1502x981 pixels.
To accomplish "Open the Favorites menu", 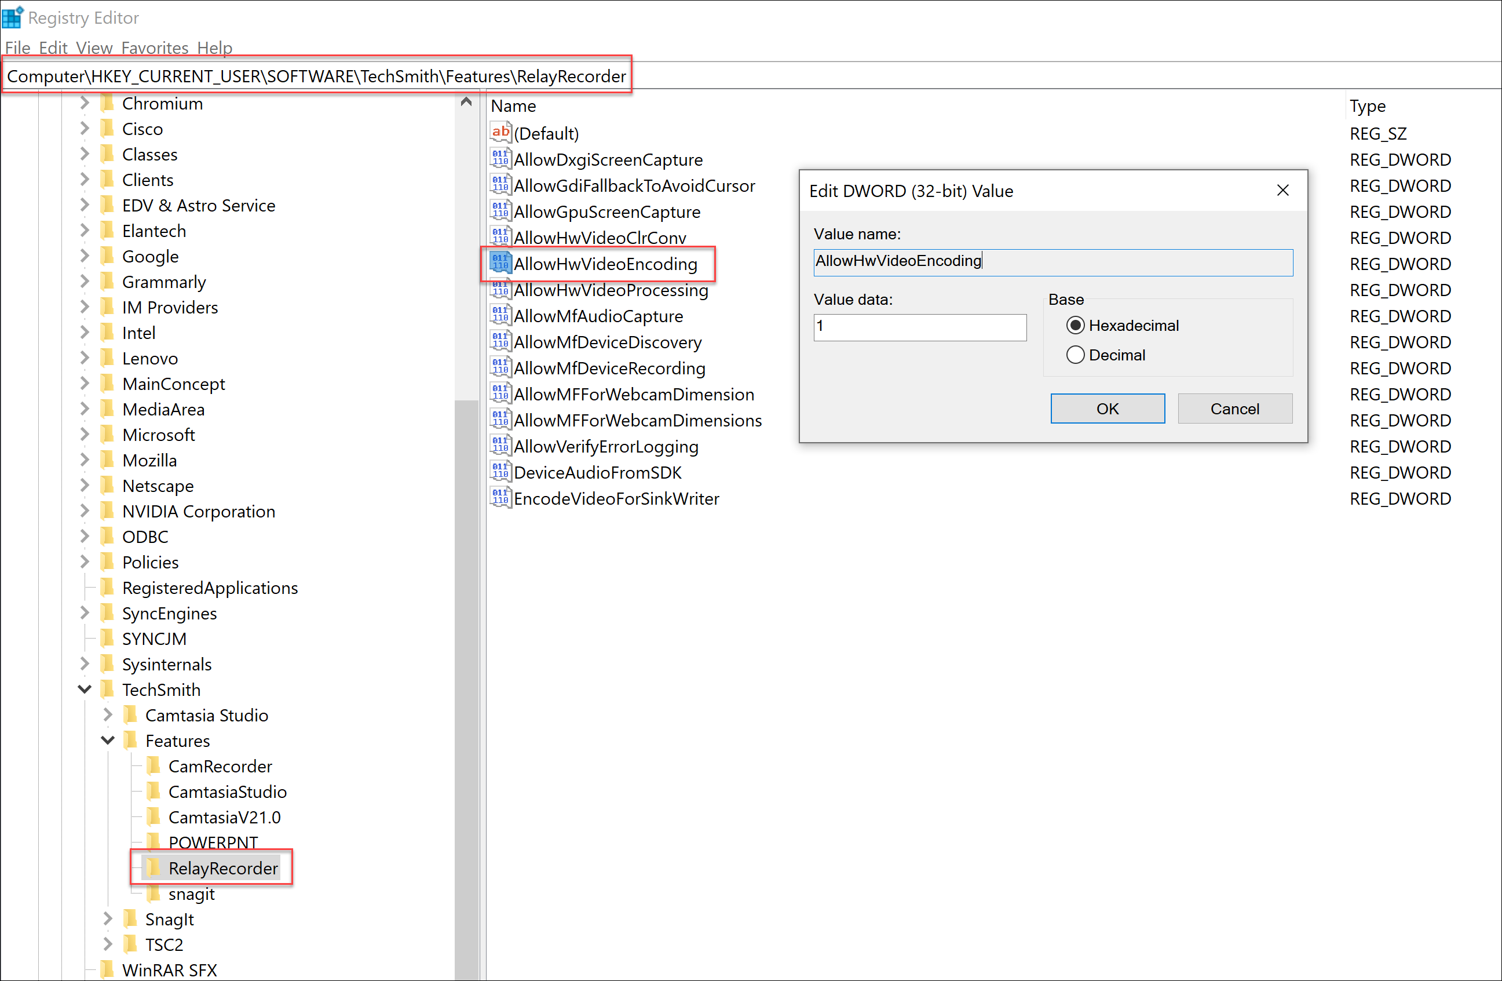I will point(155,48).
